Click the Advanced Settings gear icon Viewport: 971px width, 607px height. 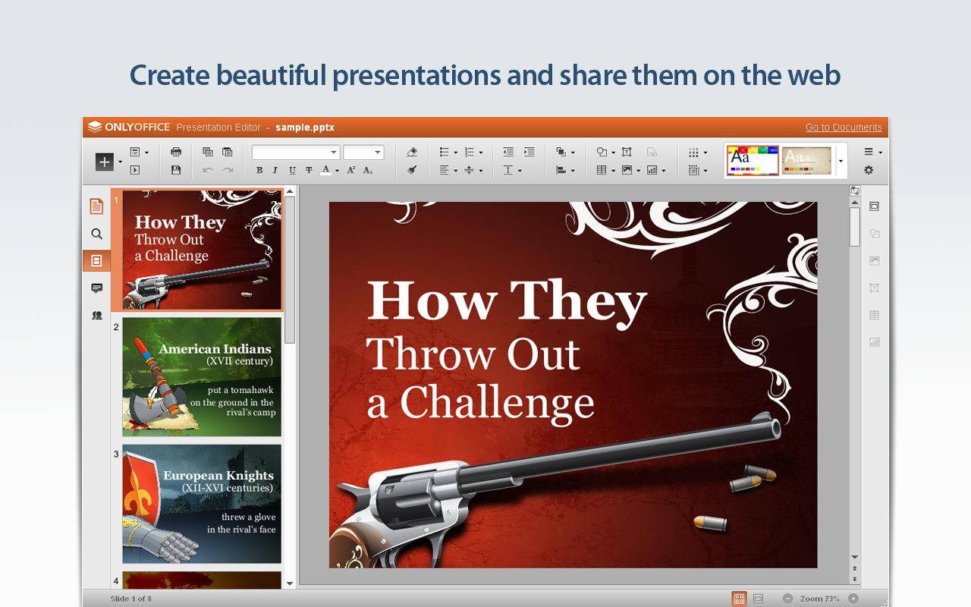point(869,171)
